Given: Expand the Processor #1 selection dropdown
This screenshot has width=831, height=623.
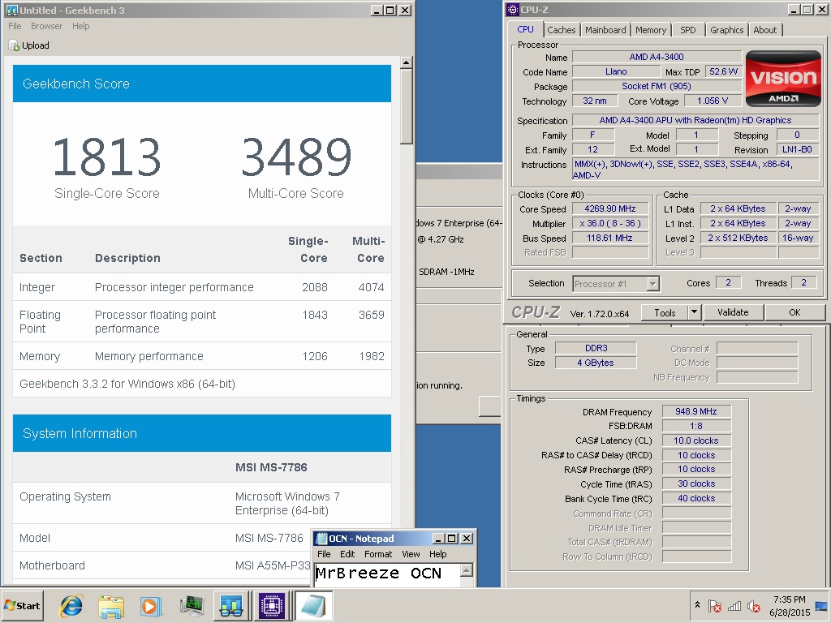Looking at the screenshot, I should [653, 284].
